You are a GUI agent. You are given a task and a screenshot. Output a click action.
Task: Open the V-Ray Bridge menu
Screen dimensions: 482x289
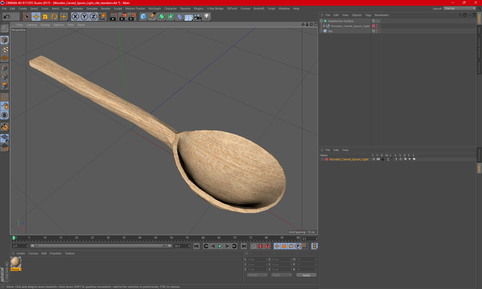coord(215,9)
